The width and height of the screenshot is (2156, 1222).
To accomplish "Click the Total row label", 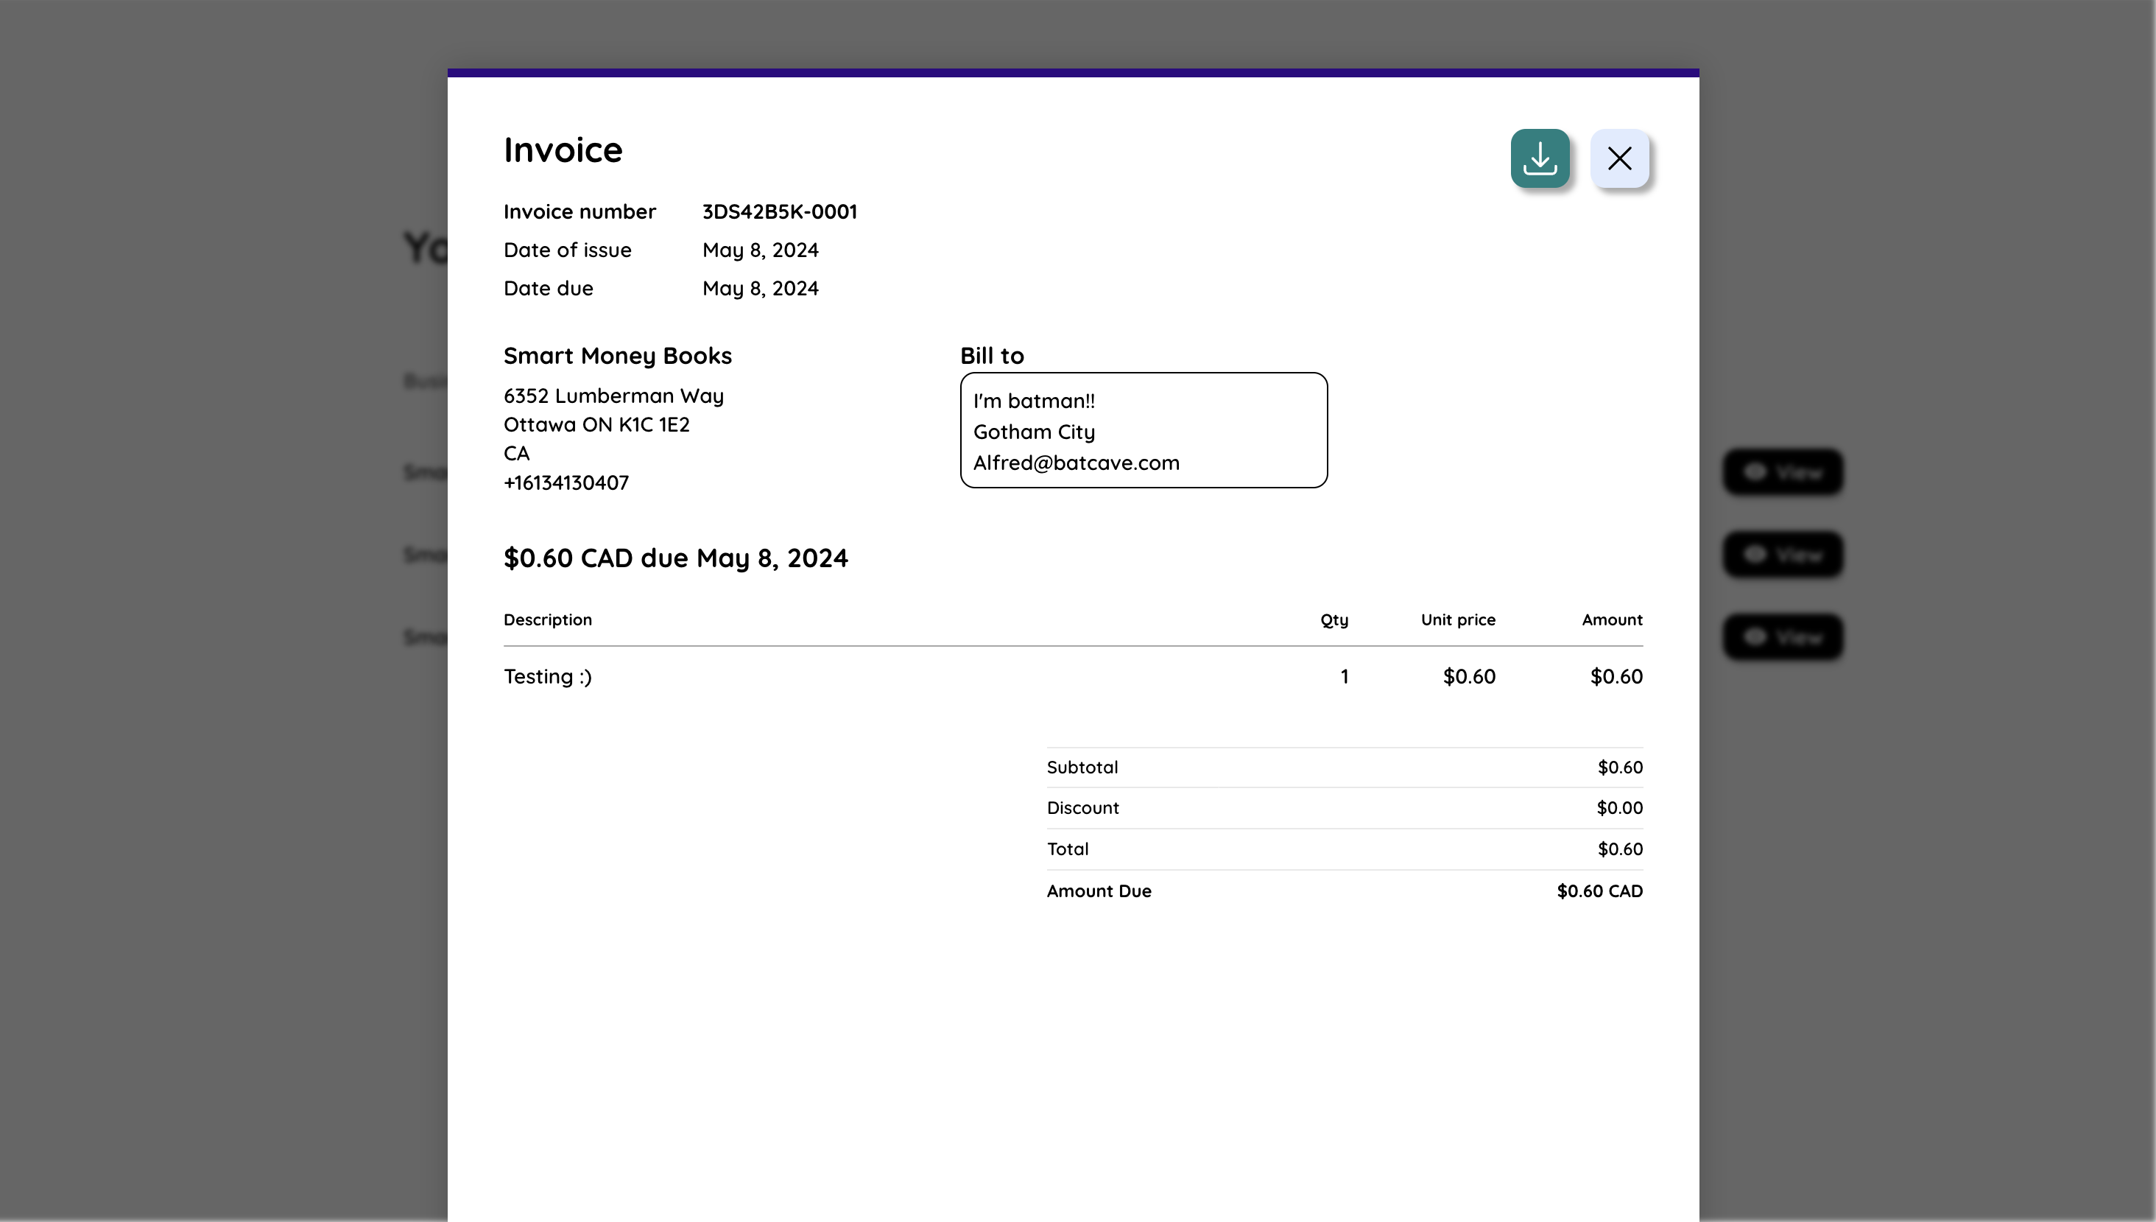I will tap(1067, 849).
